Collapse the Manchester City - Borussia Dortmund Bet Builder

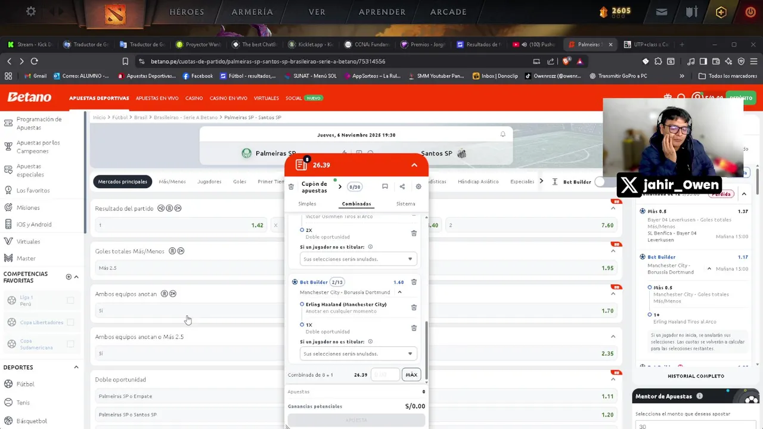pyautogui.click(x=399, y=292)
